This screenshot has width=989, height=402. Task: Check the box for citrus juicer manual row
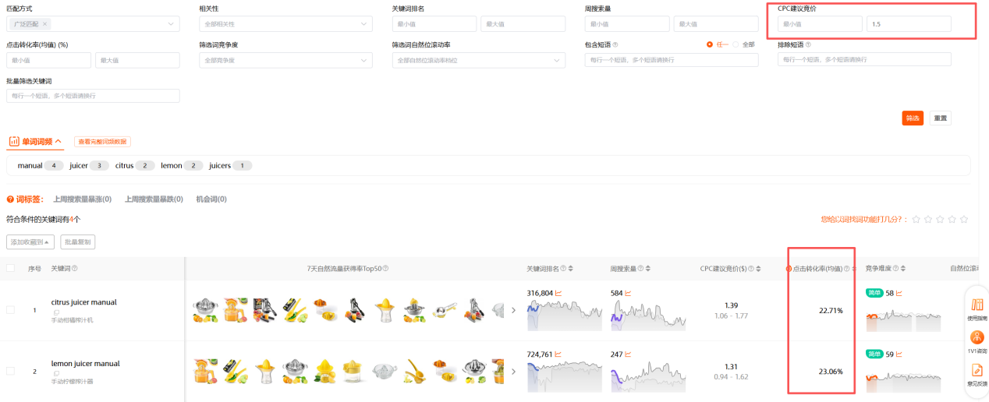pos(11,310)
